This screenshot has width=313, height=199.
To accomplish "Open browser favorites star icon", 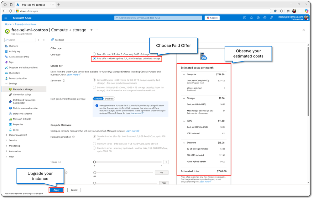I will pos(288,11).
